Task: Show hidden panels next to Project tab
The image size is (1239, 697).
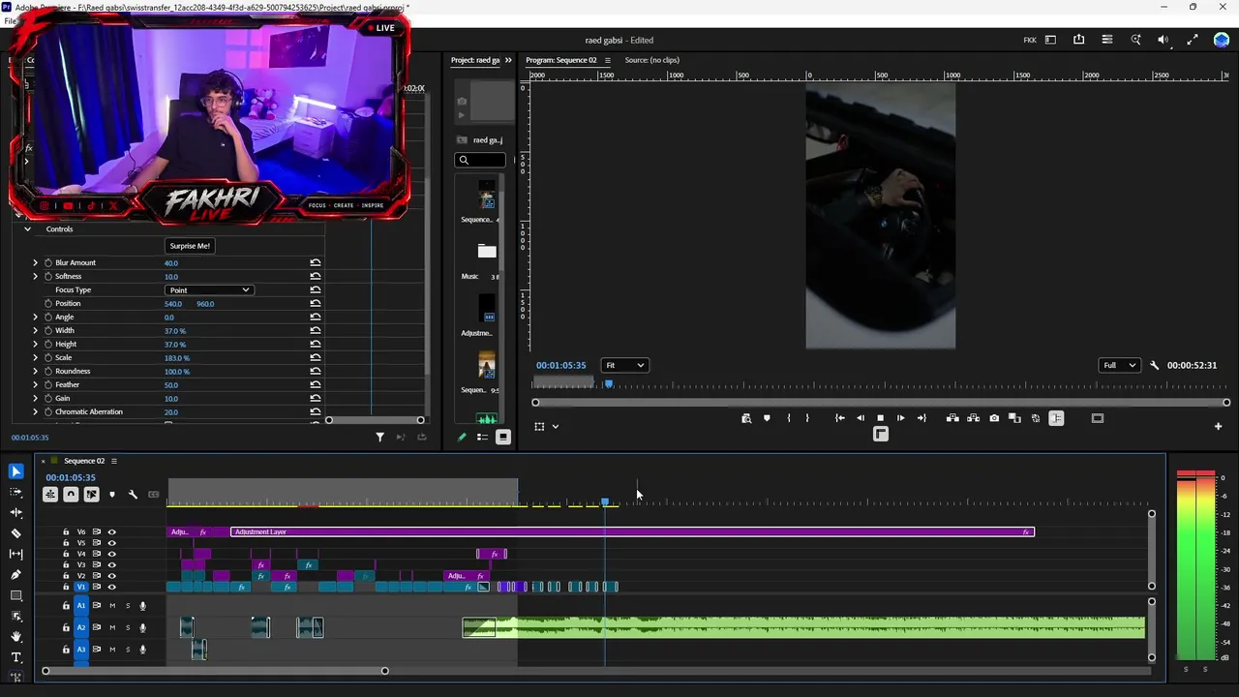Action: click(508, 60)
